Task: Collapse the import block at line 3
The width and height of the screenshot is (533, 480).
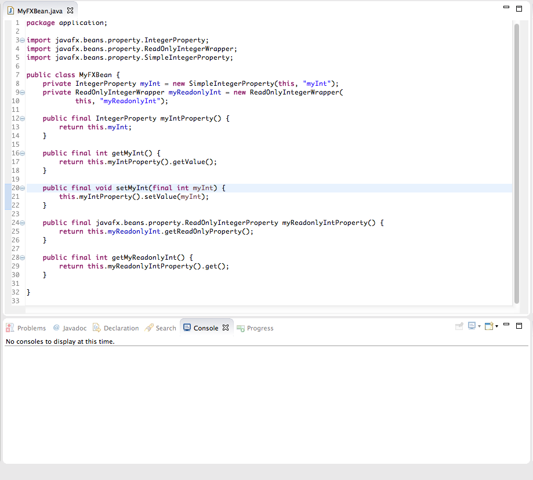Action: 22,41
